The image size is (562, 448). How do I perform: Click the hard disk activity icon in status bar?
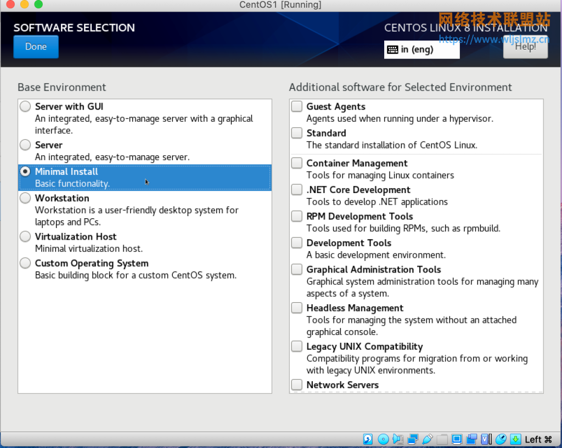[x=367, y=439]
